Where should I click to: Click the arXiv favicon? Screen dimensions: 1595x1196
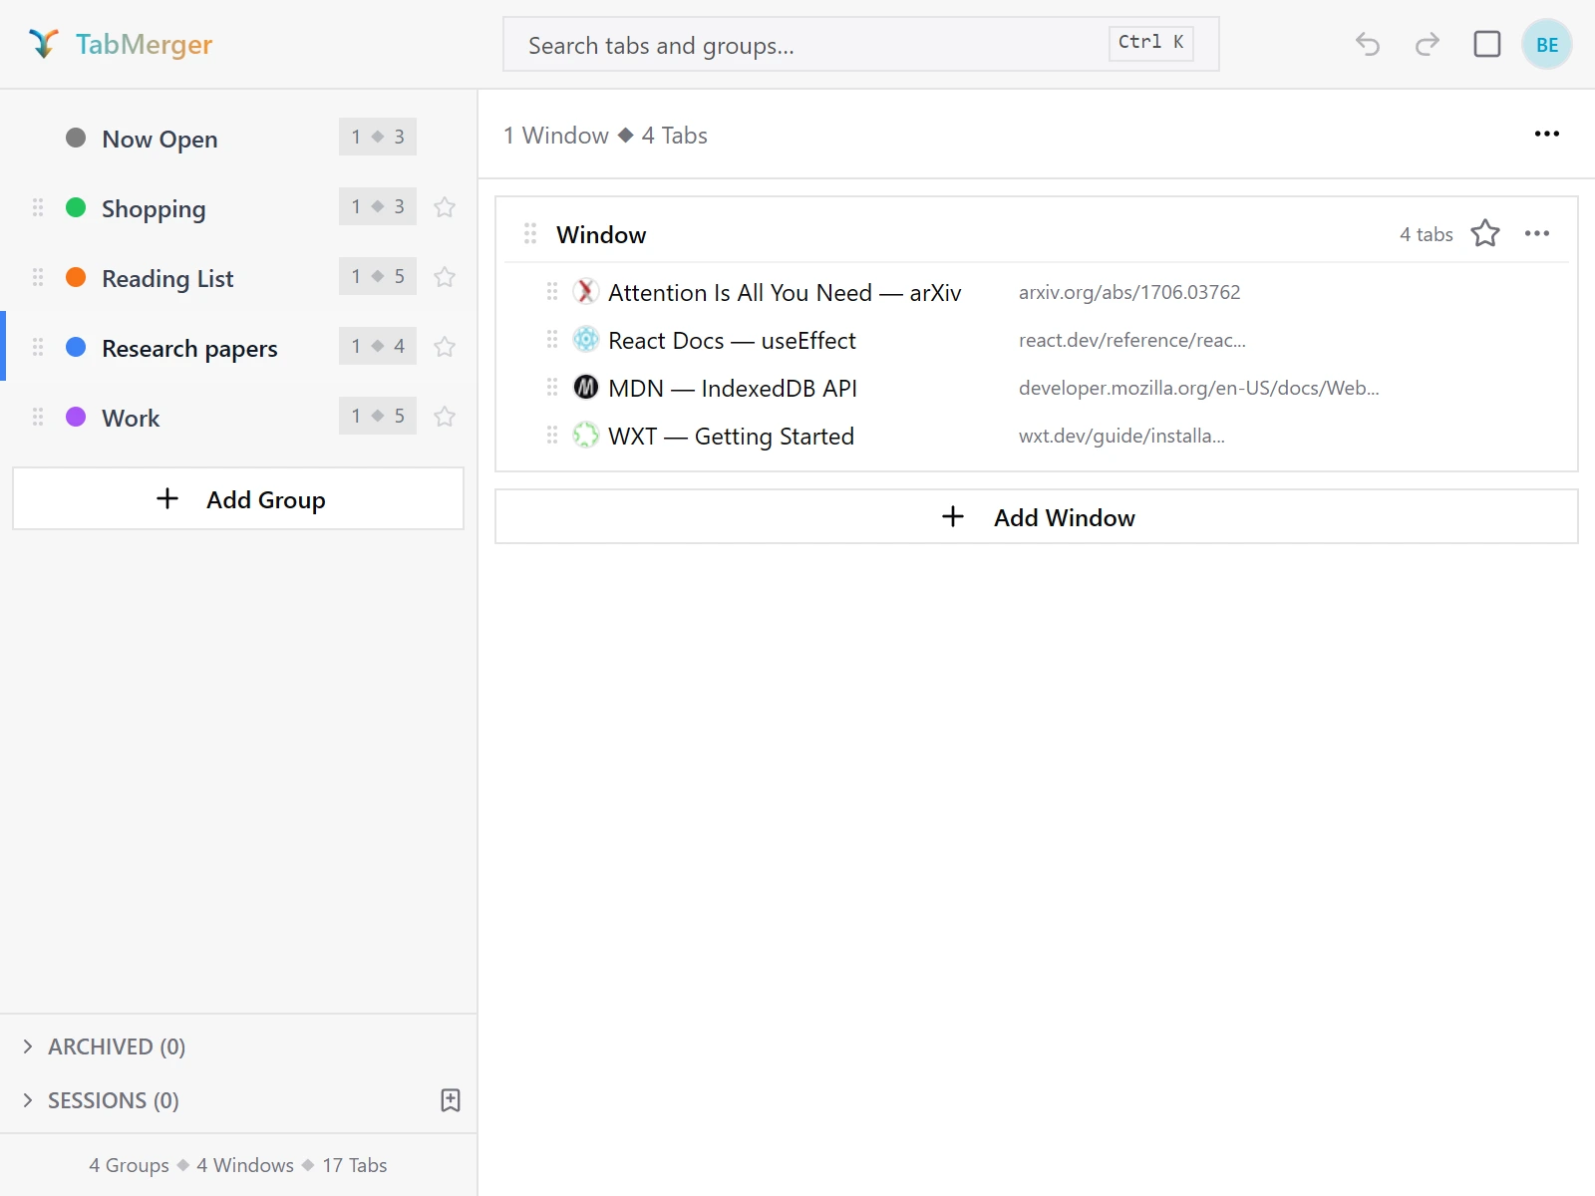coord(586,291)
